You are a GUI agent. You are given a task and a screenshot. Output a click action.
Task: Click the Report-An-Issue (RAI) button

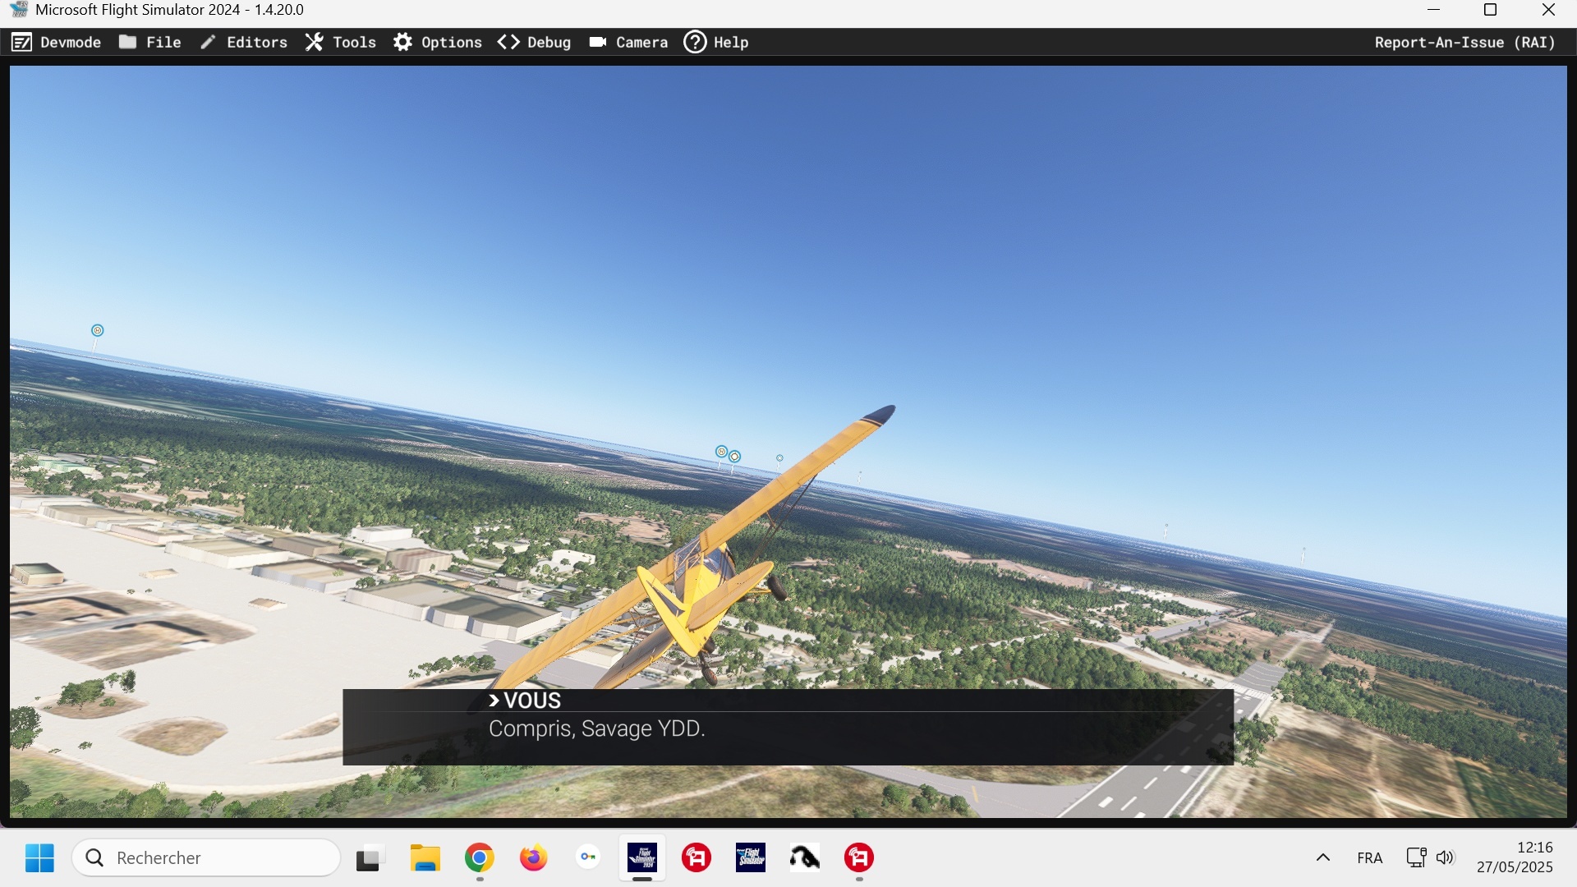[x=1464, y=42]
